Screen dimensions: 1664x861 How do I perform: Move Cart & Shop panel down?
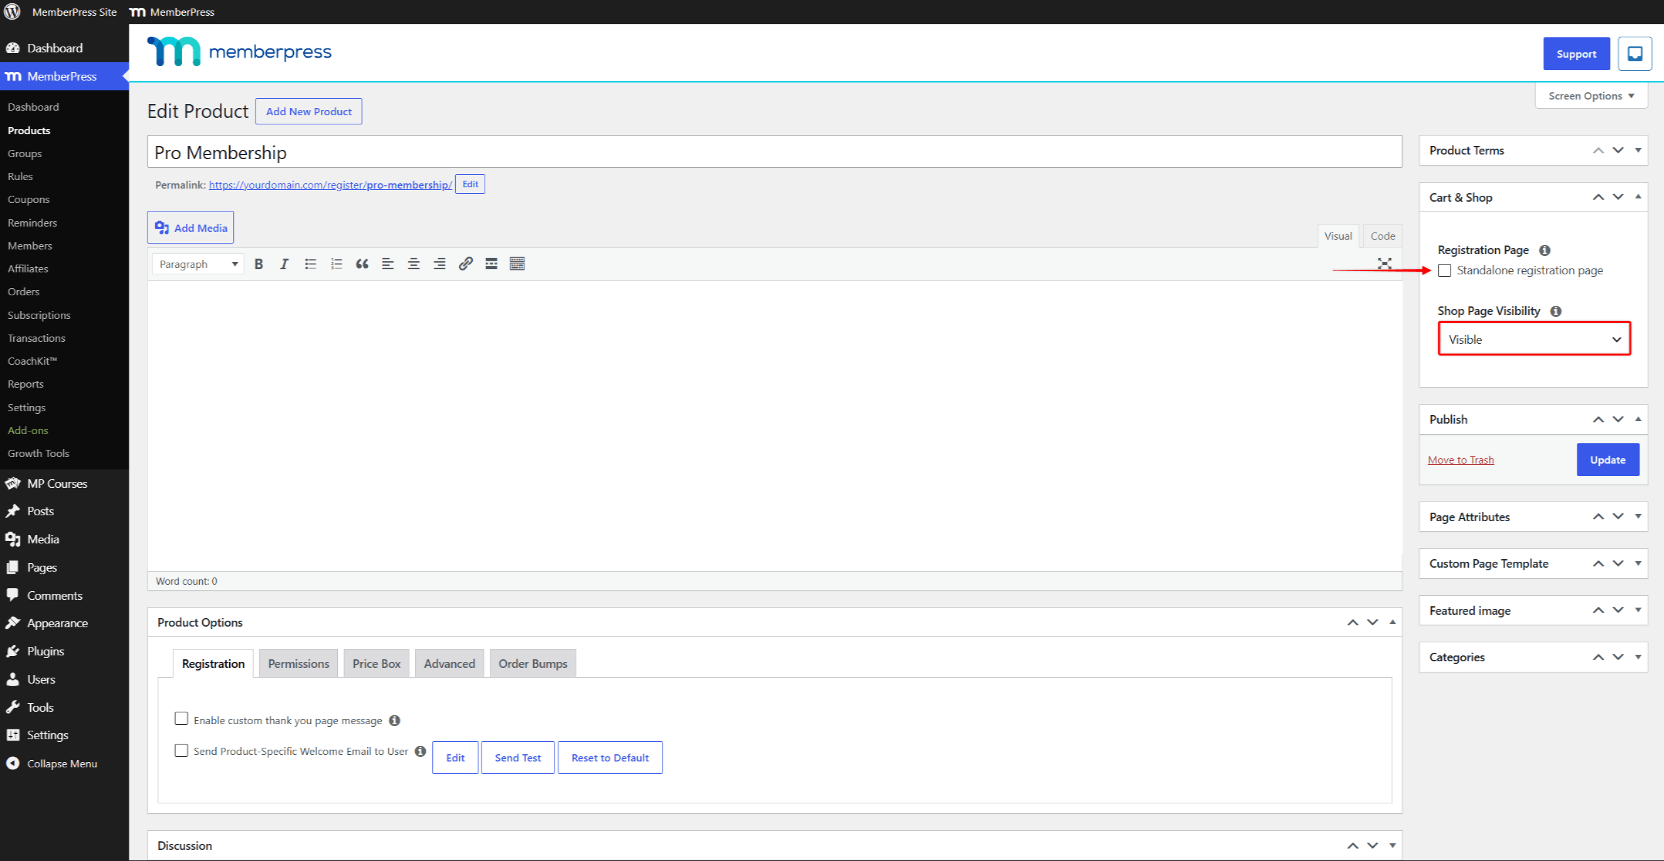pos(1618,197)
